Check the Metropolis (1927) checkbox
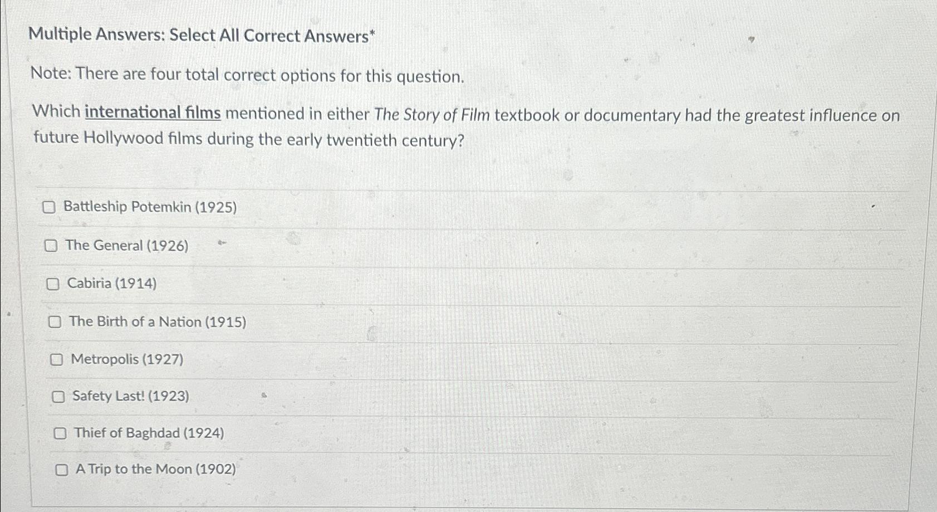This screenshot has height=512, width=937. pos(57,359)
